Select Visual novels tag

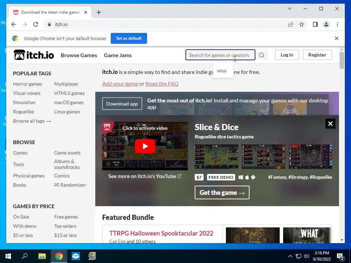tap(27, 93)
